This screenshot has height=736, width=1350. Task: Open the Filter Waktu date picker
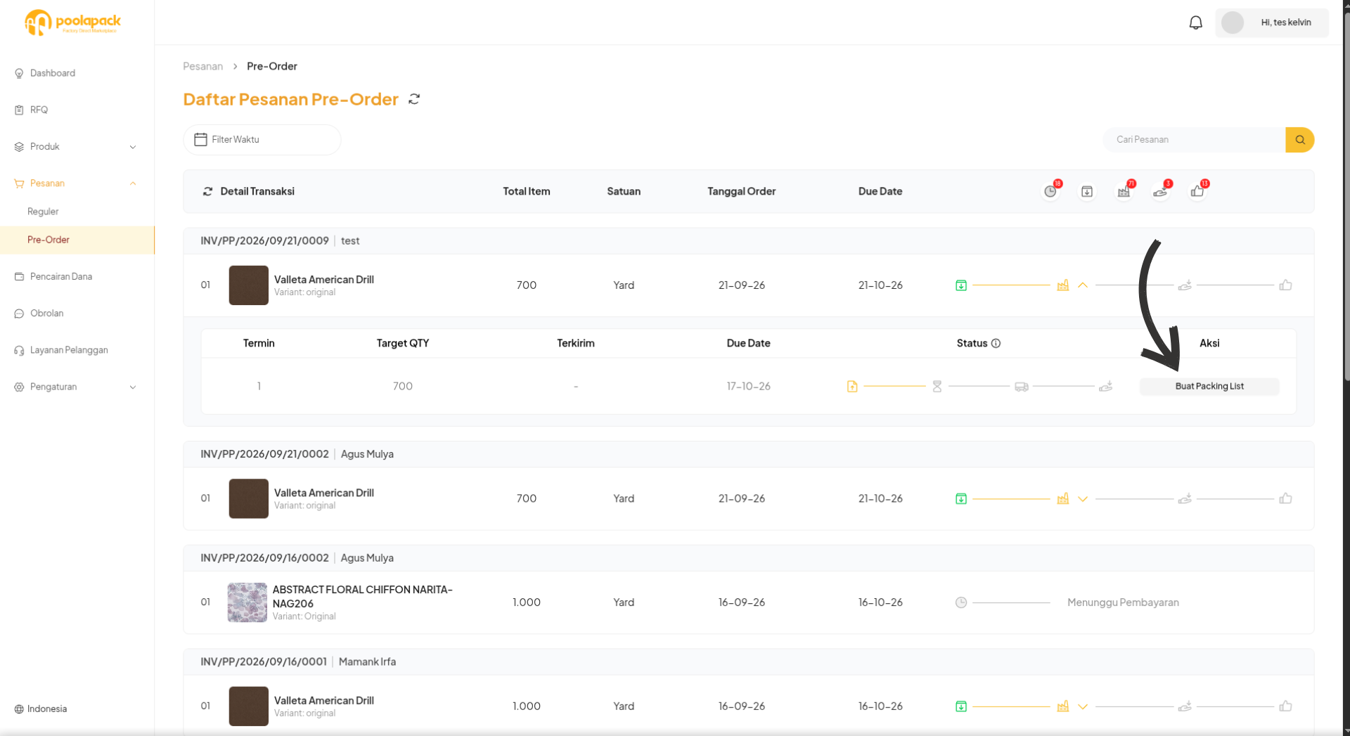(262, 139)
